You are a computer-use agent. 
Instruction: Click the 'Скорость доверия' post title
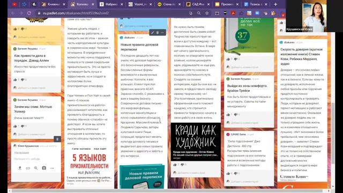tap(302, 56)
